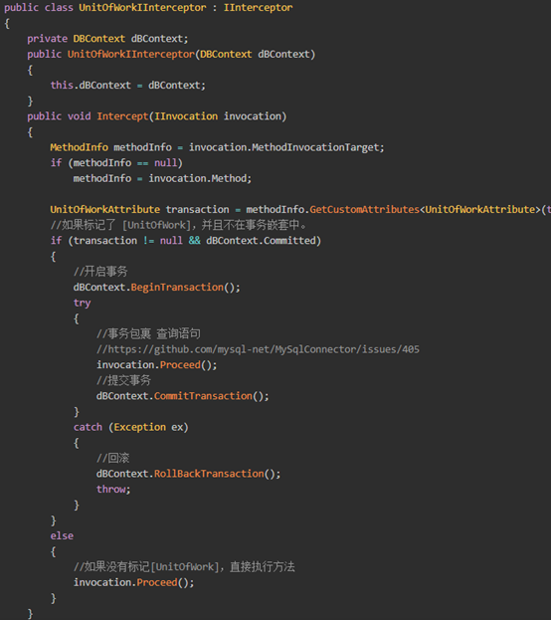Click the comment "//事务包裹 查询语句"

click(x=148, y=333)
